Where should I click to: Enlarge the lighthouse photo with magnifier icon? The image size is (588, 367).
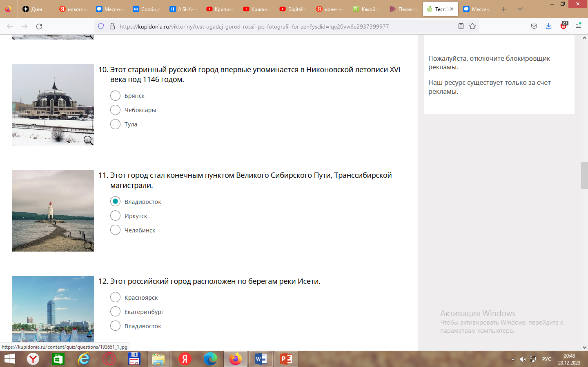[x=88, y=245]
